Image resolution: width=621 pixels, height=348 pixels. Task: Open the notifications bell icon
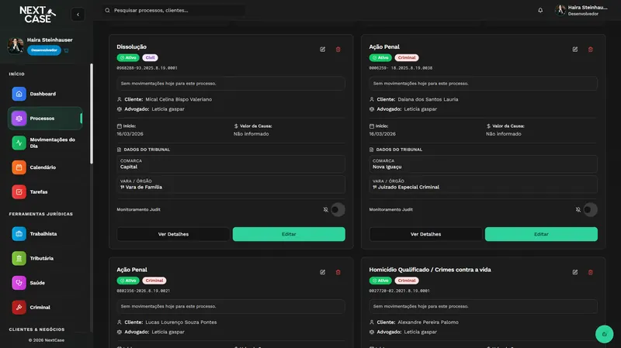(x=540, y=10)
